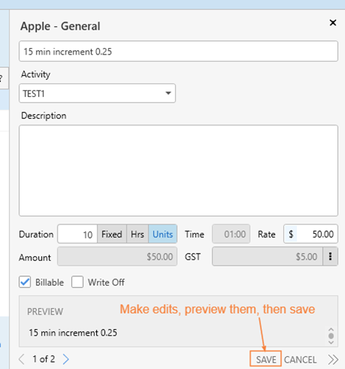This screenshot has height=369, width=345.
Task: Click the double chevron collapse icon
Action: (x=333, y=360)
